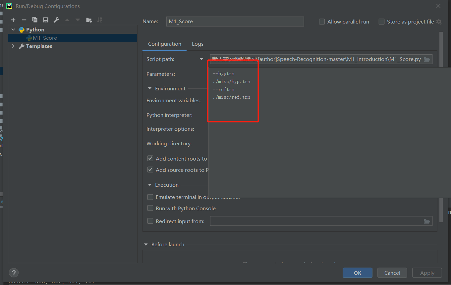Open help question mark button
This screenshot has width=451, height=285.
coord(14,273)
